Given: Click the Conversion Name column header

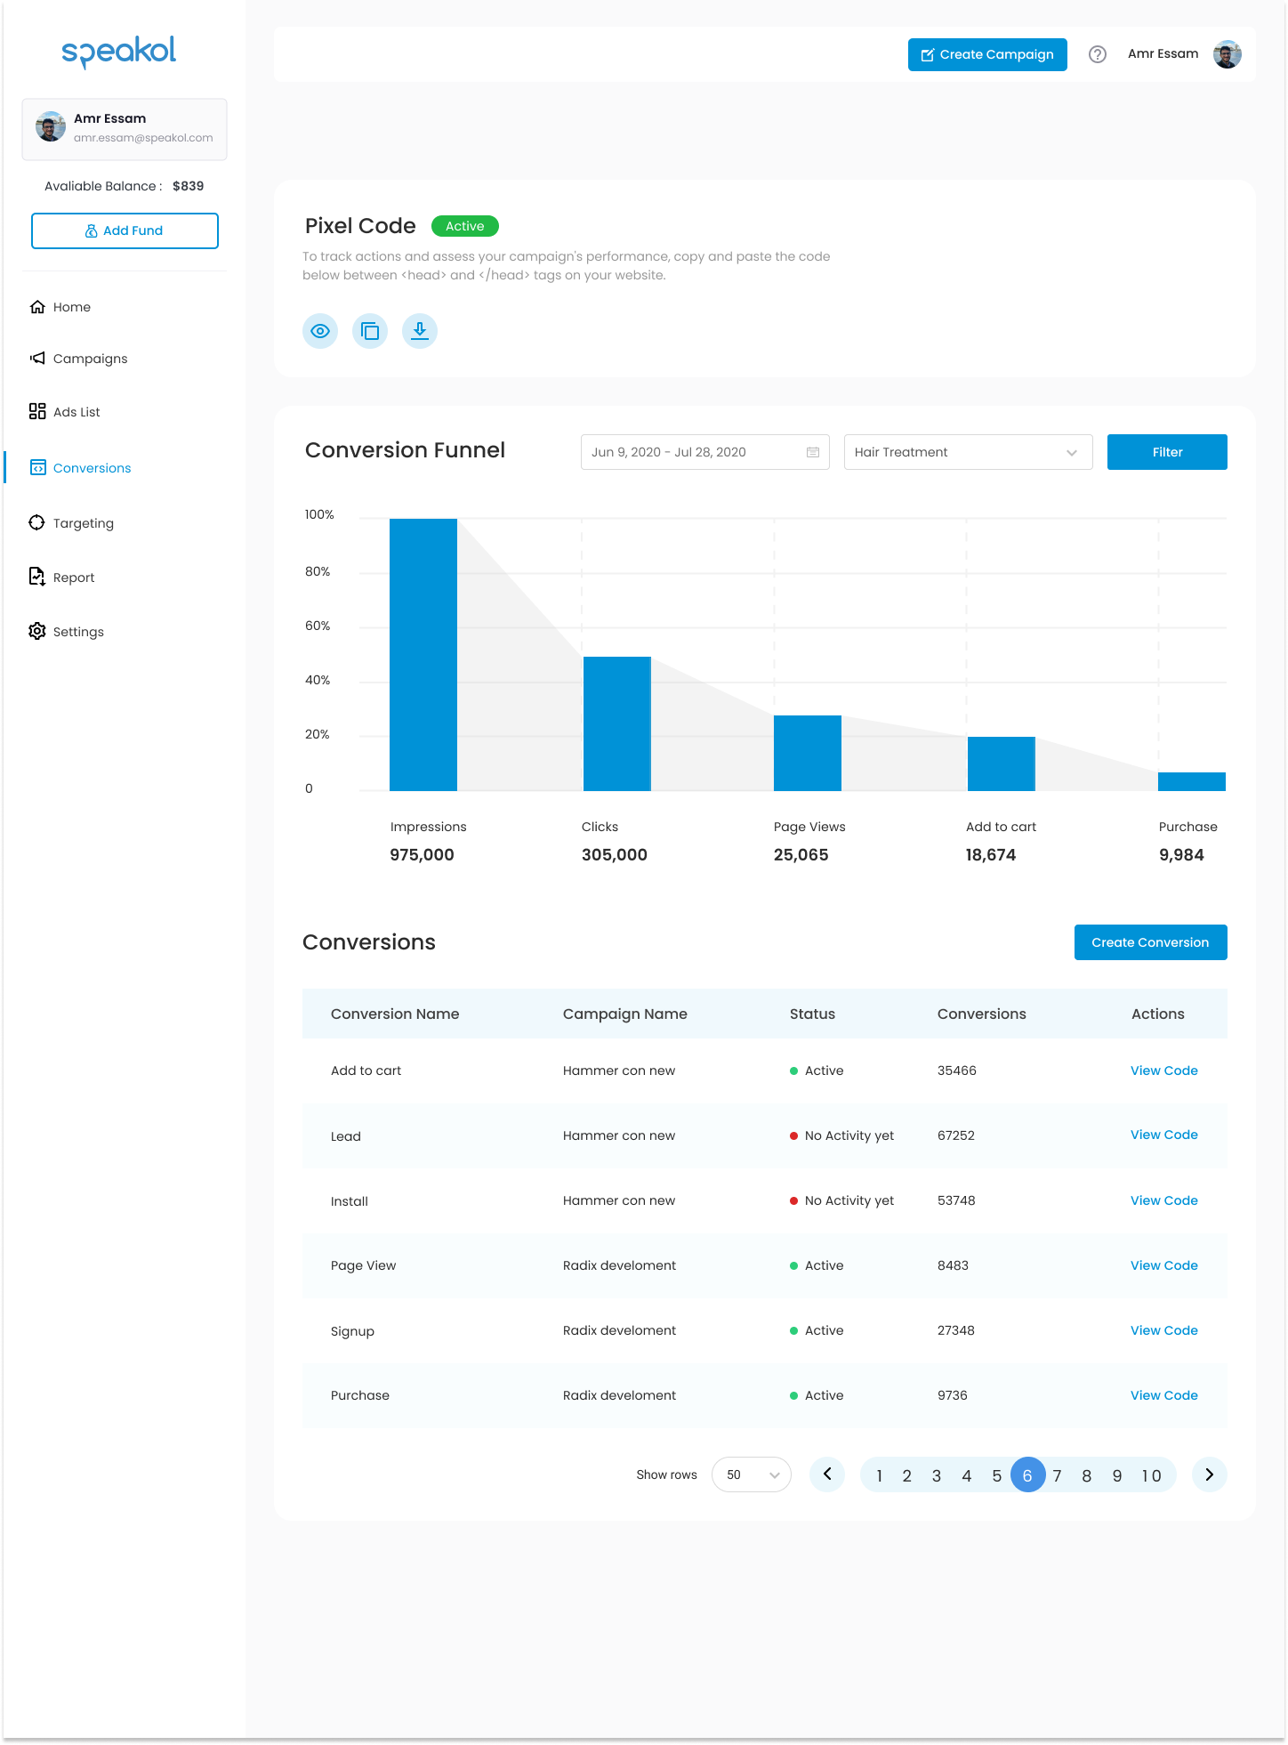Looking at the screenshot, I should click(x=395, y=1014).
